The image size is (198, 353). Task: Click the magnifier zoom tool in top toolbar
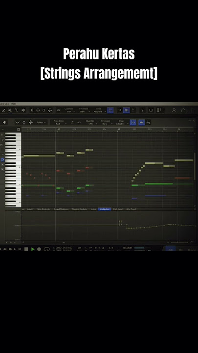pos(44,110)
